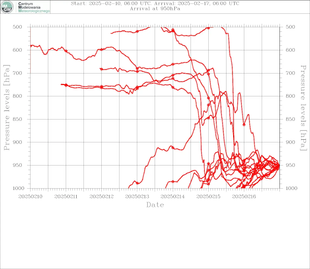Click the 20250214 date label
The width and height of the screenshot is (310, 269).
tap(173, 197)
